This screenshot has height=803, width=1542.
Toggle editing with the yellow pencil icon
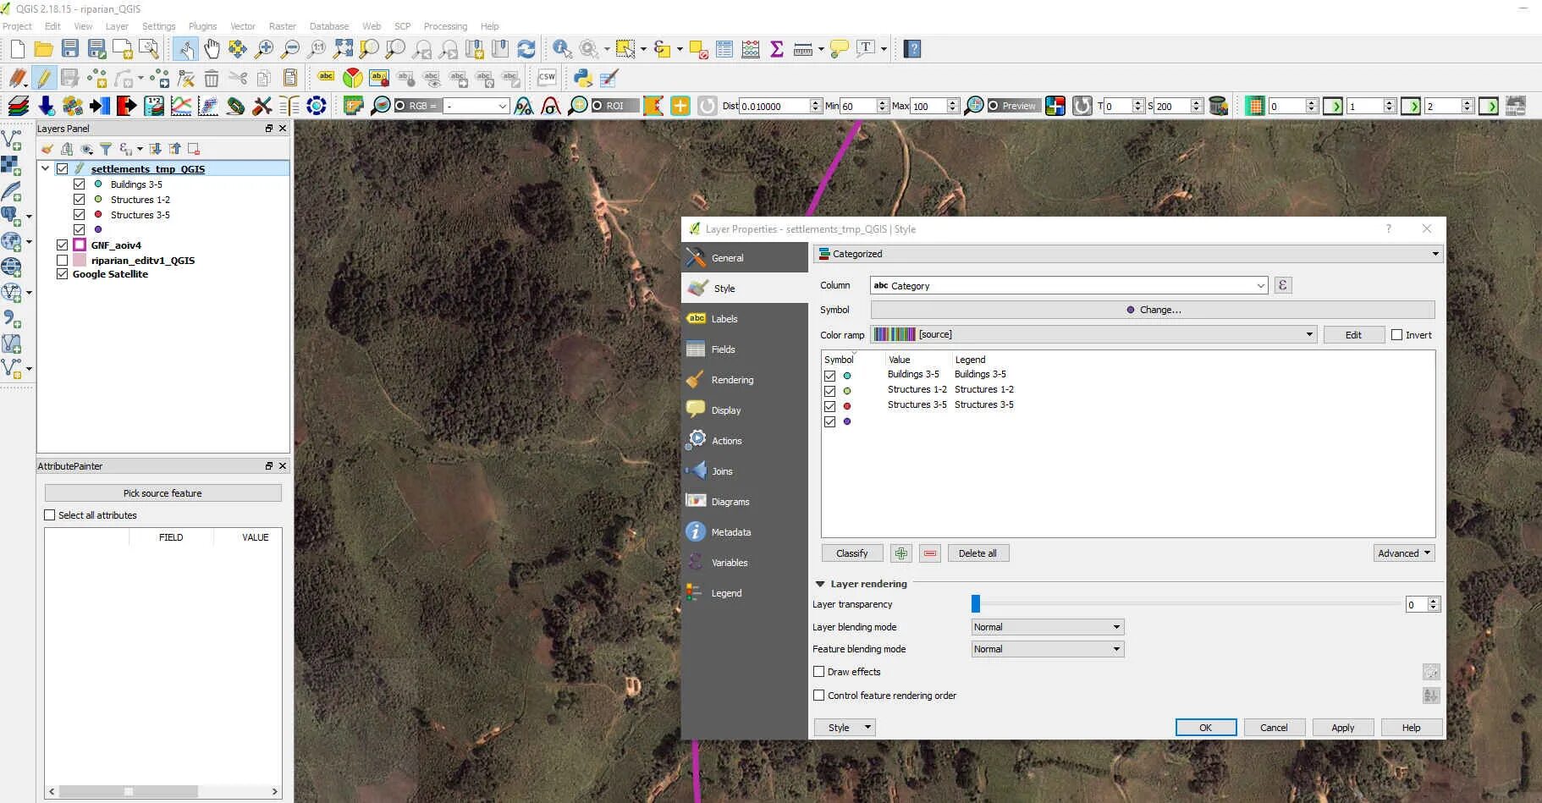44,78
